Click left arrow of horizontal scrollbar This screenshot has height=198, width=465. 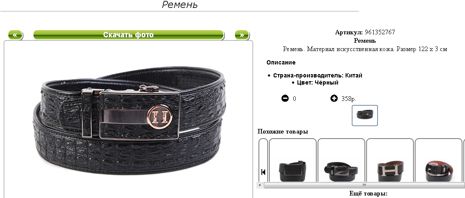259,185
